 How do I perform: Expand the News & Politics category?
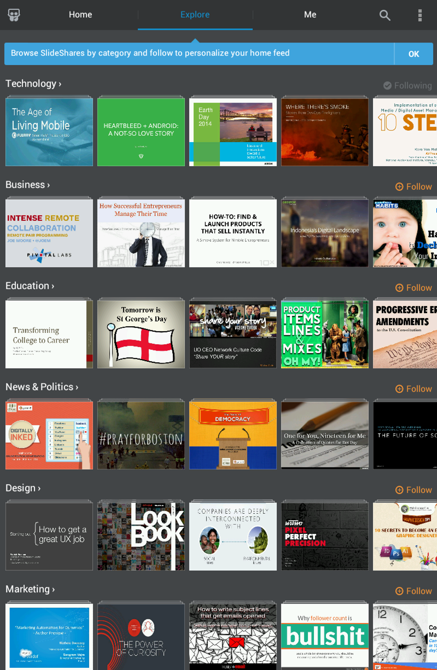pos(42,387)
